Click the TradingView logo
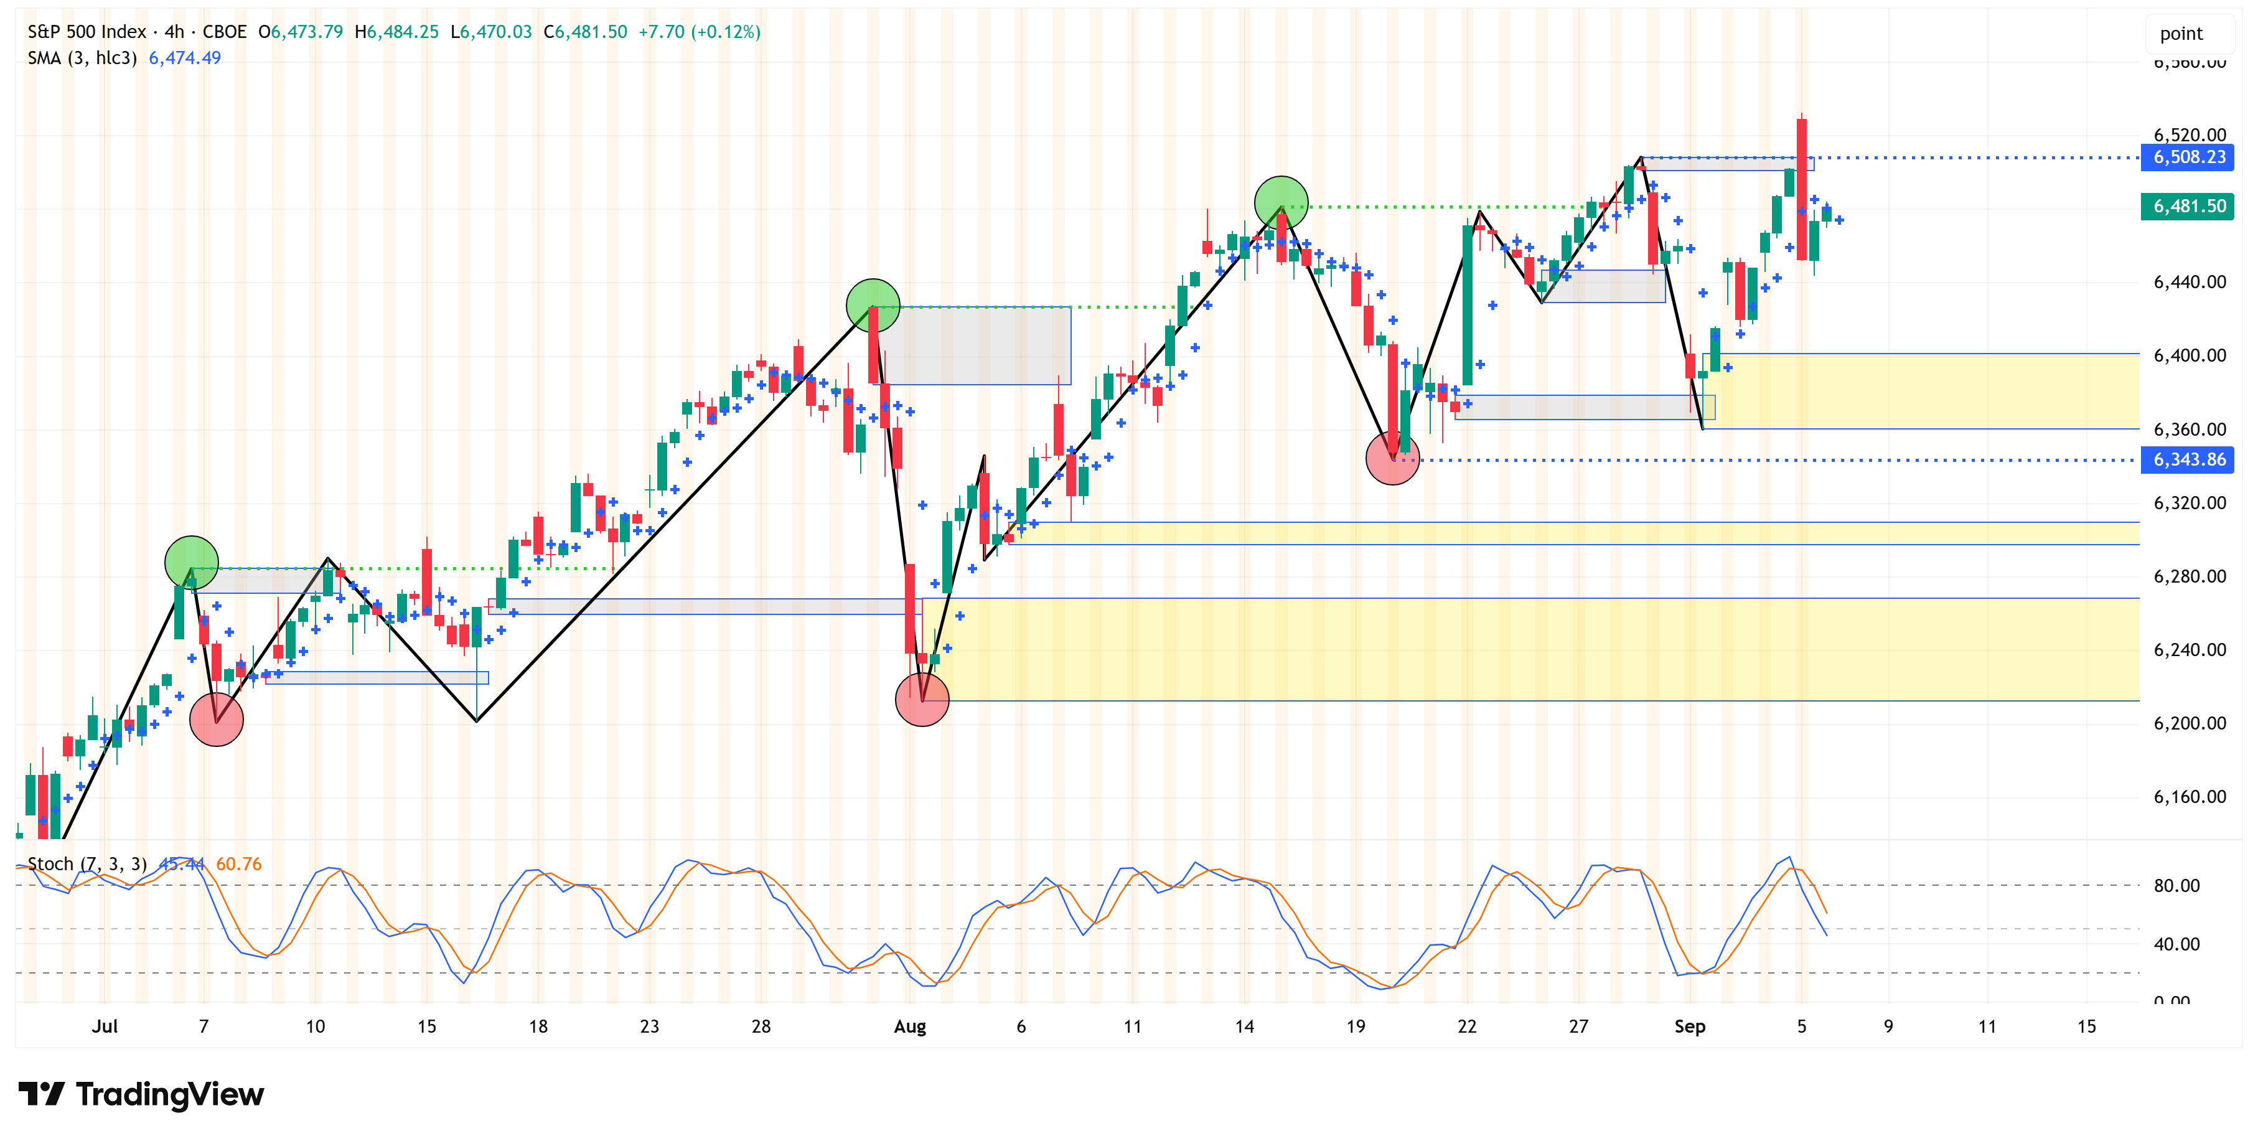Image resolution: width=2258 pixels, height=1141 pixels. [x=141, y=1094]
